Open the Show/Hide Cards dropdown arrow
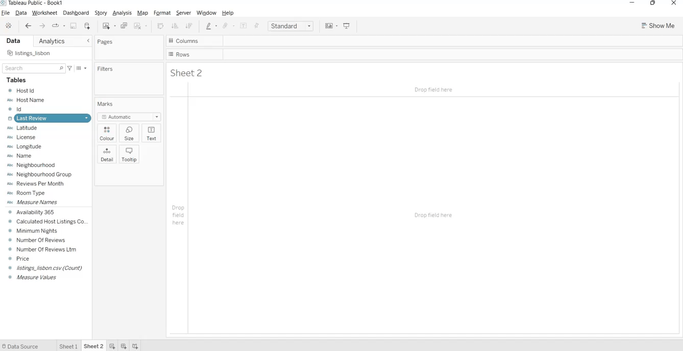 click(337, 26)
